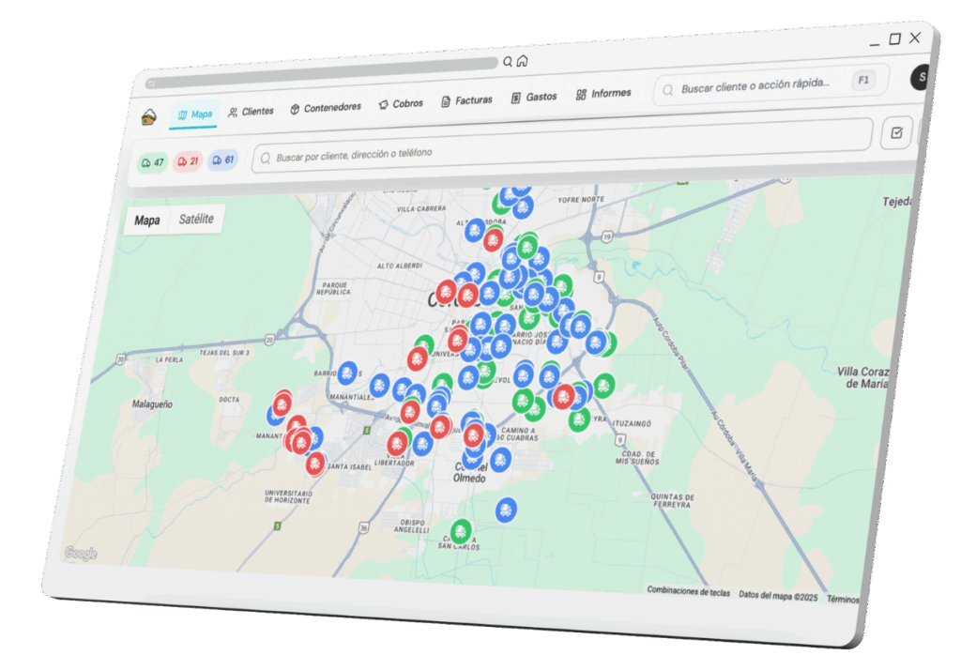Image resolution: width=961 pixels, height=670 pixels.
Task: Open the Términos link on the map
Action: click(842, 599)
